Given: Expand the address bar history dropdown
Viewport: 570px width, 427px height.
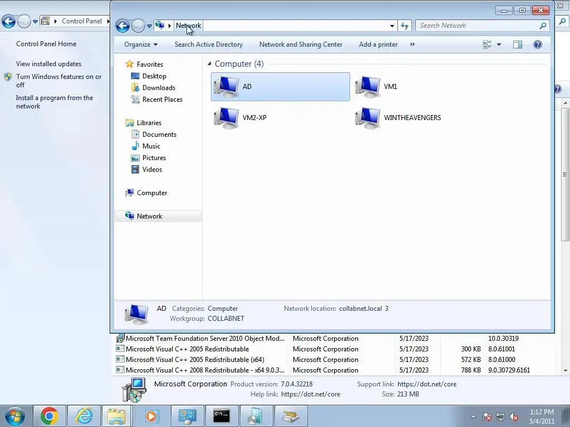Looking at the screenshot, I should point(392,26).
